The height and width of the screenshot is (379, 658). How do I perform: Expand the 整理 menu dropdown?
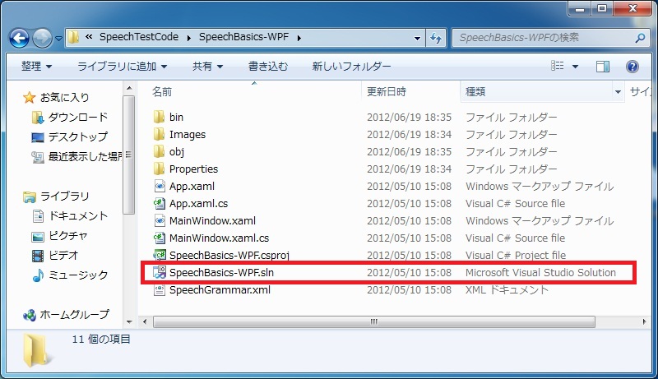click(x=36, y=66)
